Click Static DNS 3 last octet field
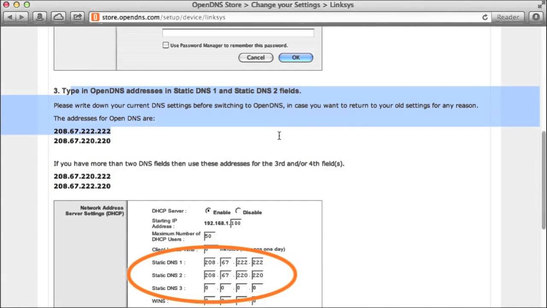The width and height of the screenshot is (547, 308). (x=257, y=288)
